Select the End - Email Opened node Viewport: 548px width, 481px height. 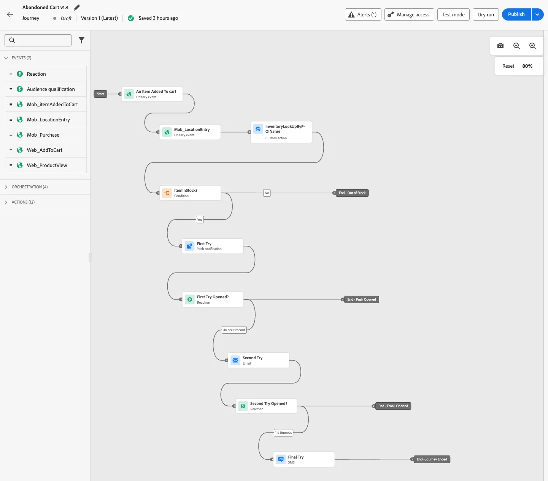[x=393, y=406]
